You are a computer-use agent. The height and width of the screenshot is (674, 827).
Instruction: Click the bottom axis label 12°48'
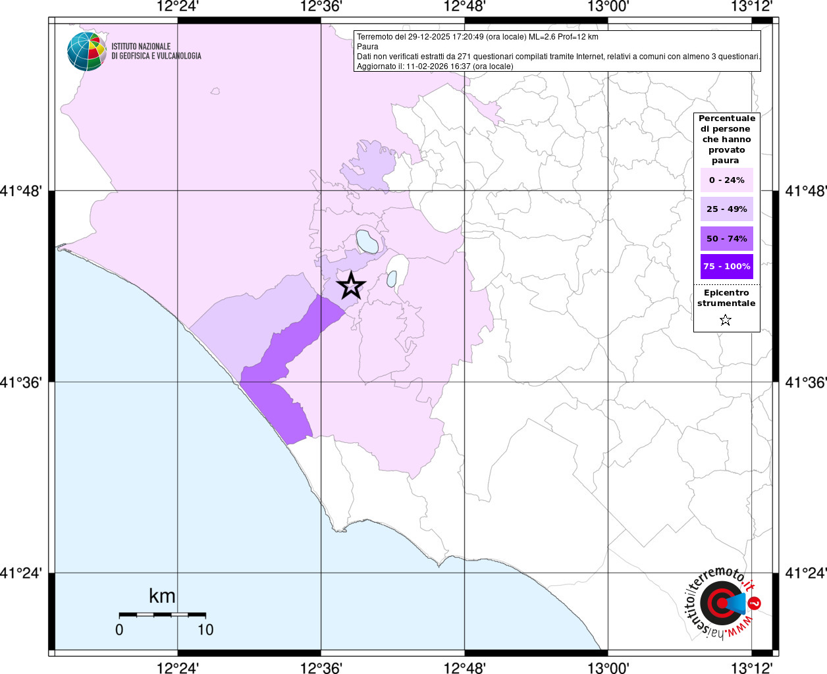[x=465, y=667]
